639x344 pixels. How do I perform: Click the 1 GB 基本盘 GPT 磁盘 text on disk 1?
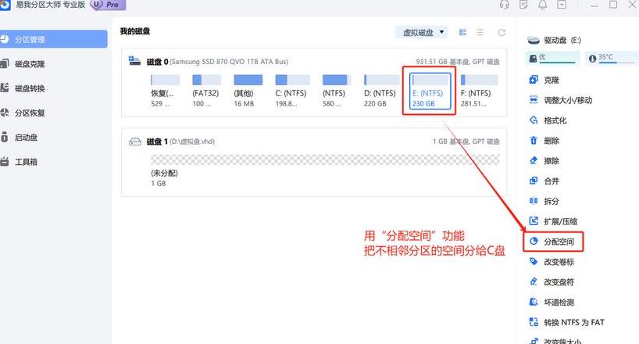click(466, 142)
